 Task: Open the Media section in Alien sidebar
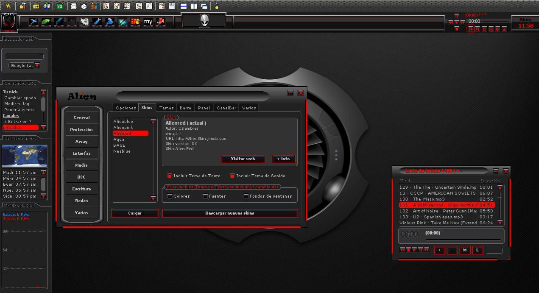(x=81, y=165)
